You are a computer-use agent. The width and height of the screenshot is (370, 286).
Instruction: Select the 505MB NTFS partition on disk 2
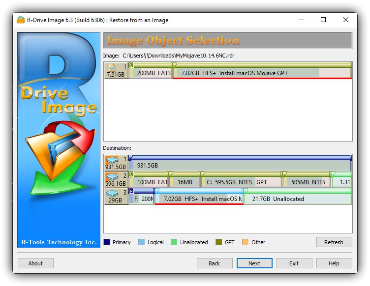click(x=307, y=180)
